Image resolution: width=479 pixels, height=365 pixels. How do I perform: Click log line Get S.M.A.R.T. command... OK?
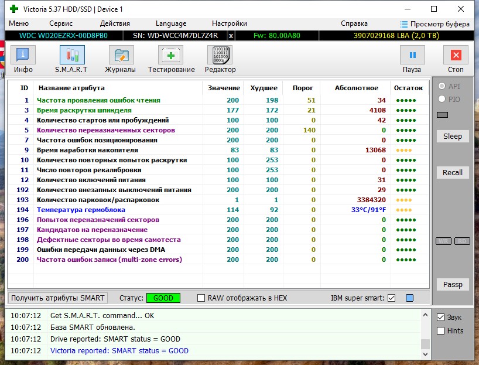tap(102, 315)
